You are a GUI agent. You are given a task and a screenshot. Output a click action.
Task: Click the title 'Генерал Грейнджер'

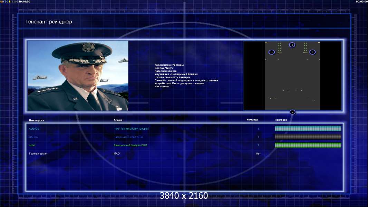tap(49, 22)
